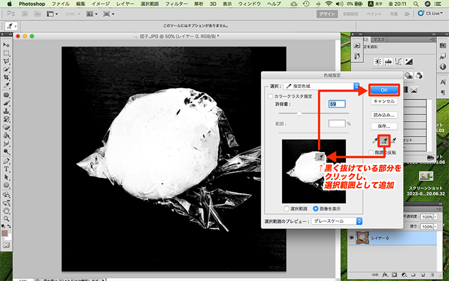This screenshot has width=449, height=281.
Task: Click the foreground color swatch
Action: [x=5, y=233]
